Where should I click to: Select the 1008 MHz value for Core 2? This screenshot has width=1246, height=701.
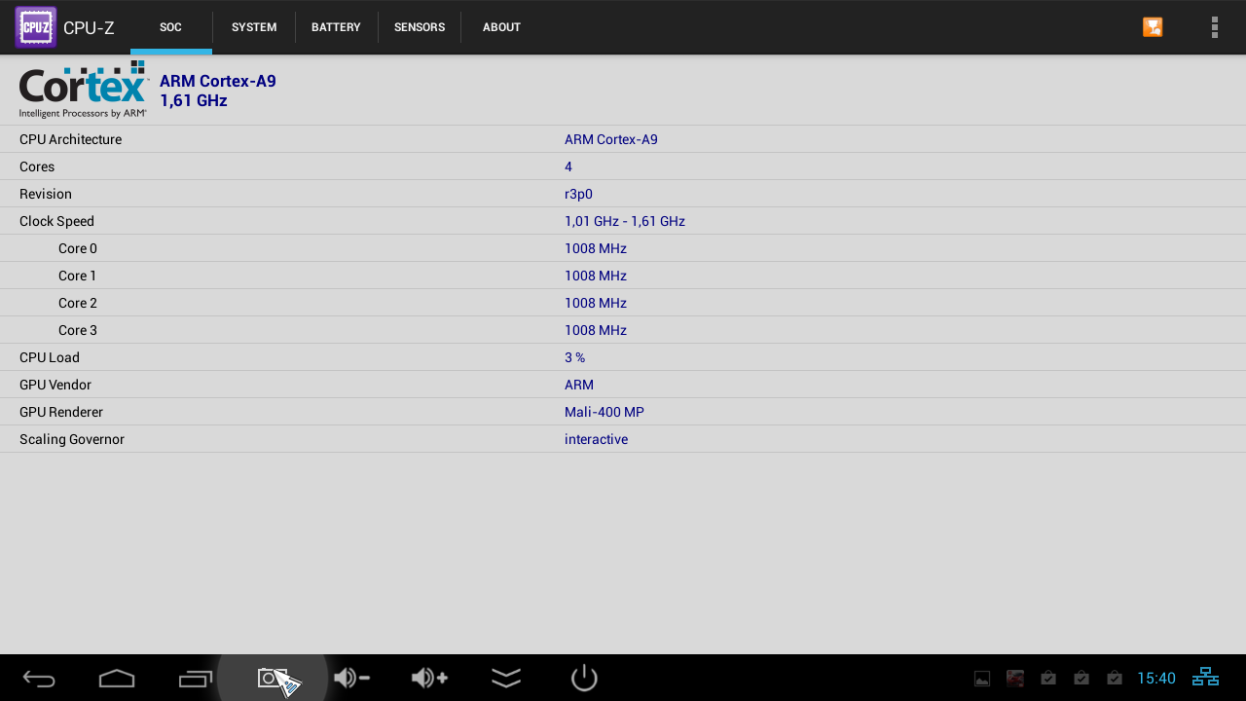[x=596, y=303]
